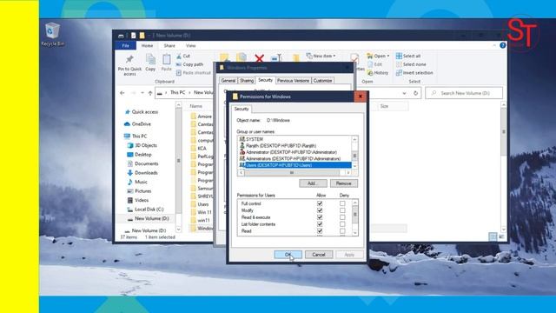556x313 pixels.
Task: Switch to the Share ribbon tab
Action: click(x=169, y=46)
